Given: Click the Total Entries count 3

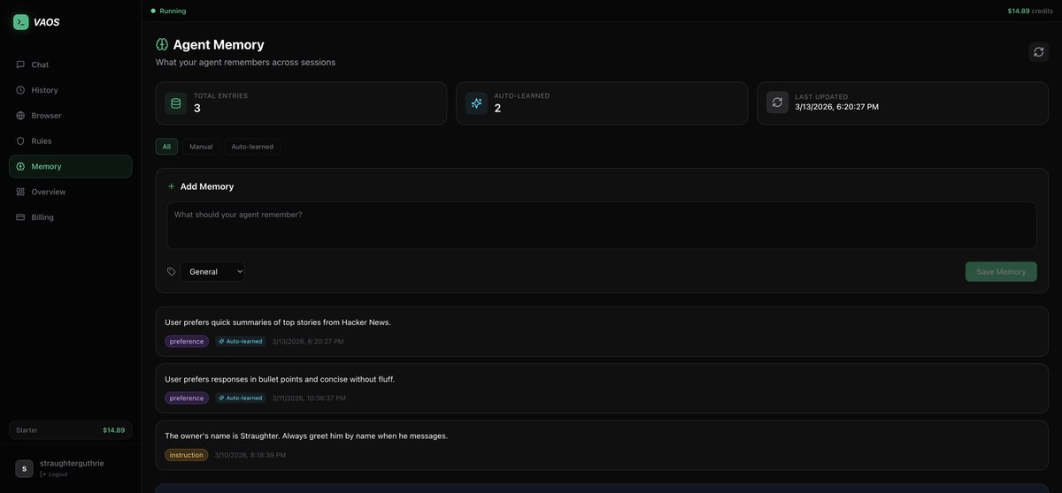Looking at the screenshot, I should click(x=197, y=108).
